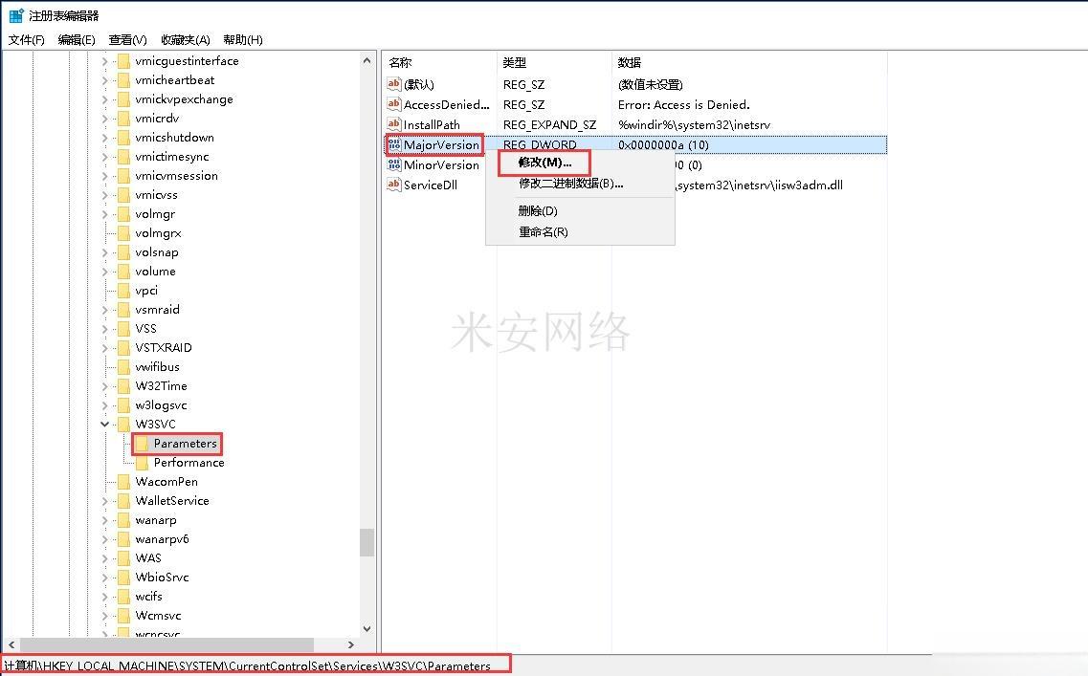1088x676 pixels.
Task: Click the AccessDenied string value icon
Action: (x=394, y=104)
